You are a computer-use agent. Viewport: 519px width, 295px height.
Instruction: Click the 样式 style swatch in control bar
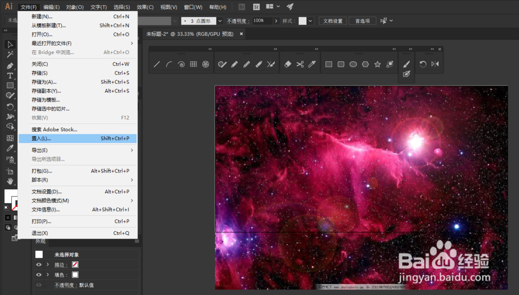303,21
